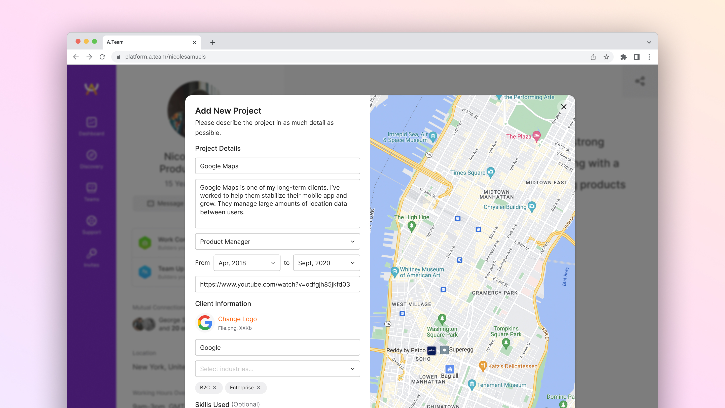Reload the page

(102, 57)
